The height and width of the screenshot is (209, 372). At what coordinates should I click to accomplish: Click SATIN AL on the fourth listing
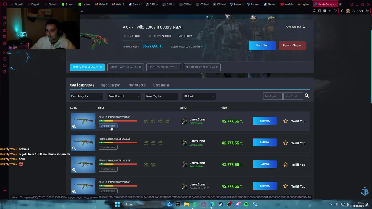265,186
